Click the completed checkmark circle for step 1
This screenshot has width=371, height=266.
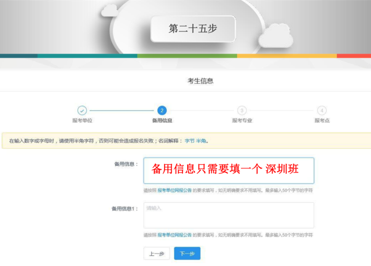click(82, 111)
